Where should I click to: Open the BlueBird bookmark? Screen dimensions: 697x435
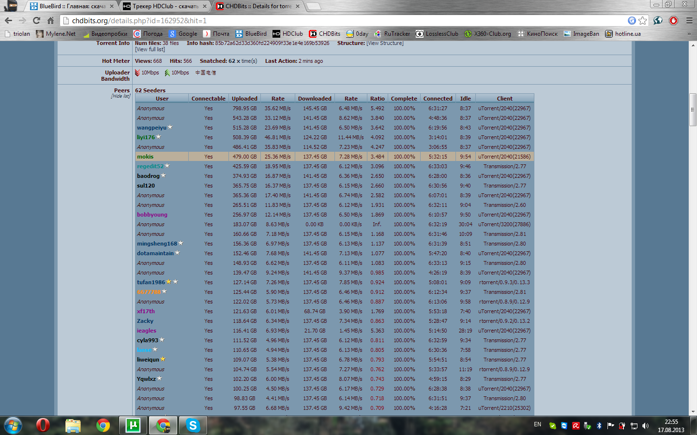[251, 34]
